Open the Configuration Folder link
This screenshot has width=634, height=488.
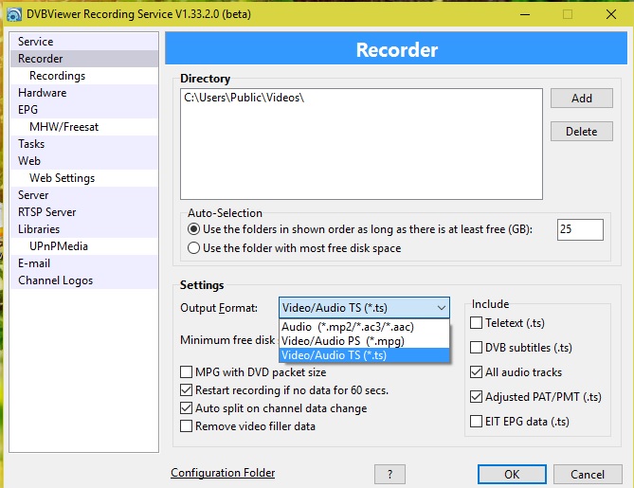coord(223,473)
